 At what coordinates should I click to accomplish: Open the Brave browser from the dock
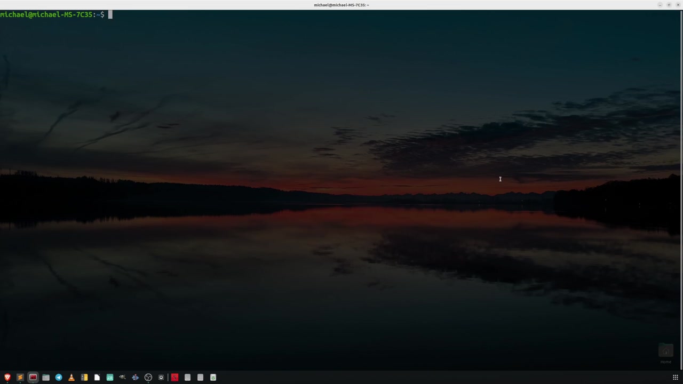7,378
